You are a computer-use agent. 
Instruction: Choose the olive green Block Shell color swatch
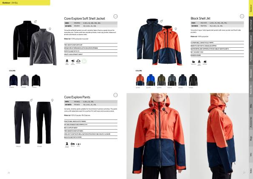pyautogui.click(x=161, y=80)
